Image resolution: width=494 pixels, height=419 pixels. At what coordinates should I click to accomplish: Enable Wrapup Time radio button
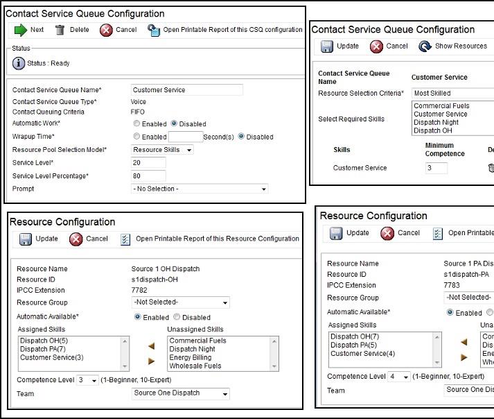(136, 136)
